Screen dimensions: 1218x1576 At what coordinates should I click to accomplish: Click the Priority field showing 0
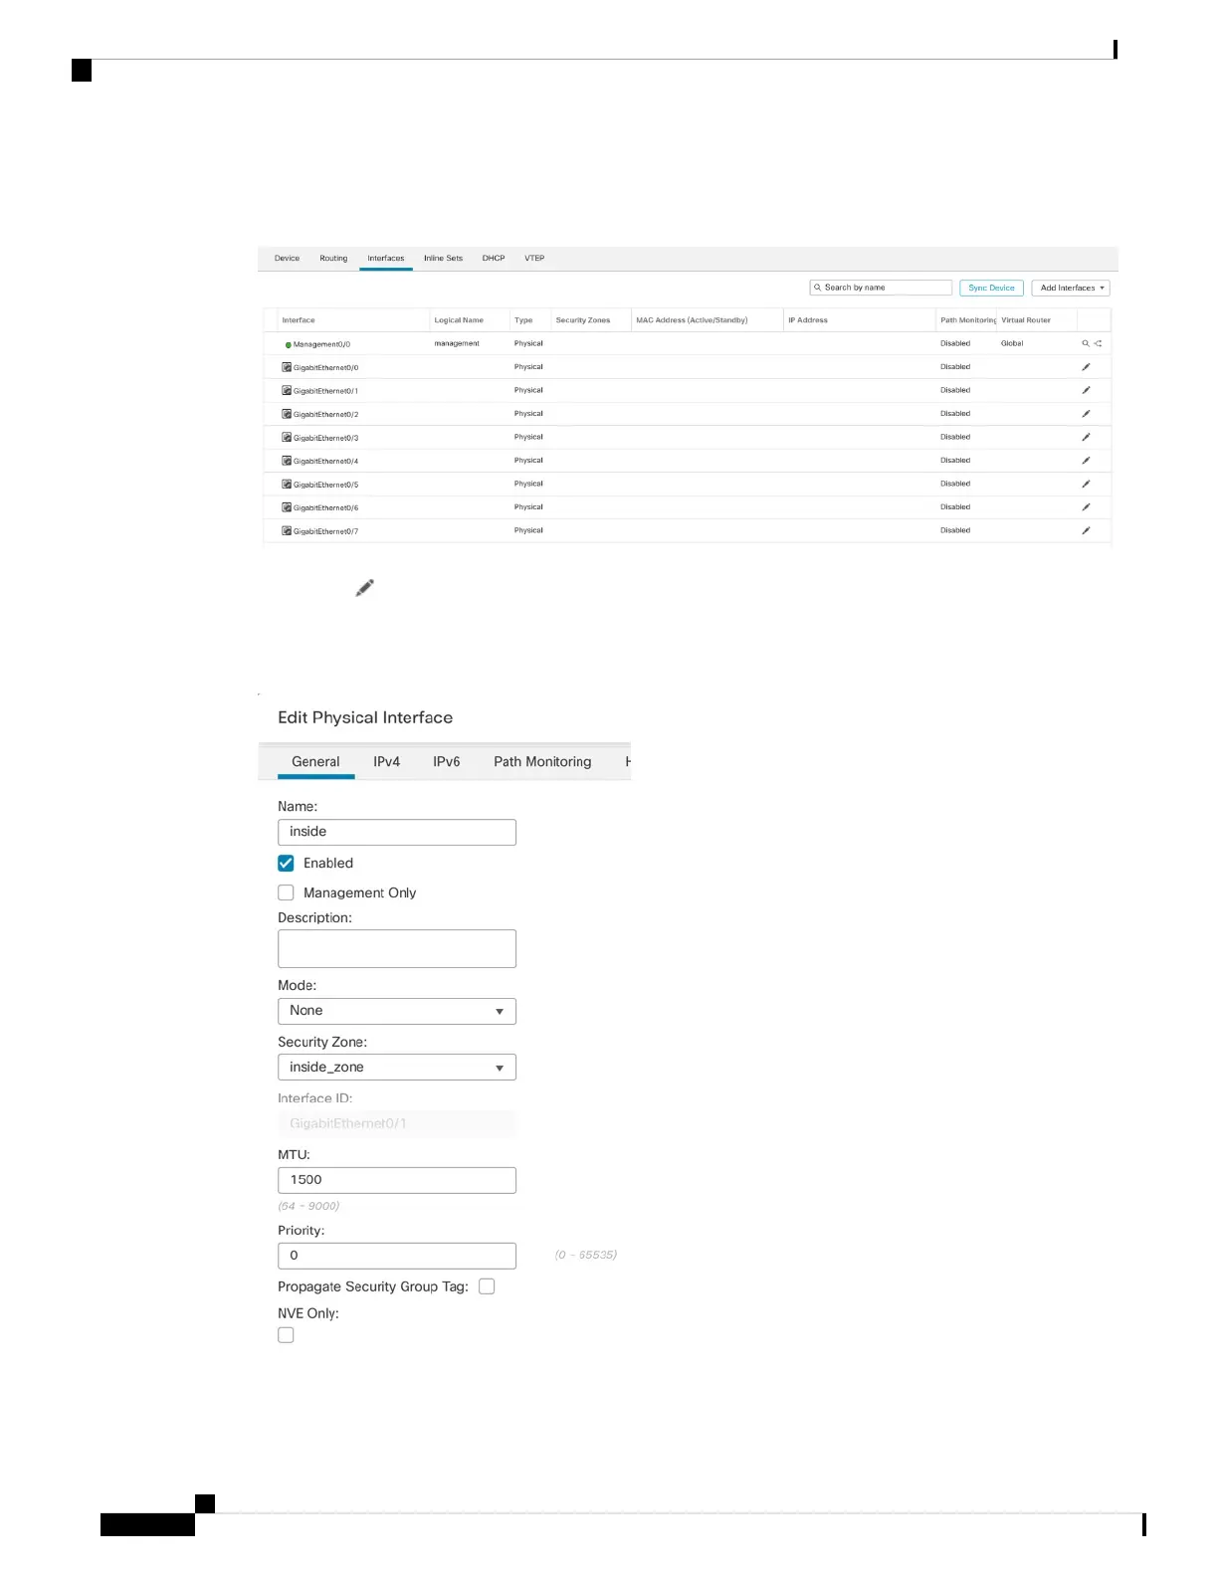(x=397, y=1256)
